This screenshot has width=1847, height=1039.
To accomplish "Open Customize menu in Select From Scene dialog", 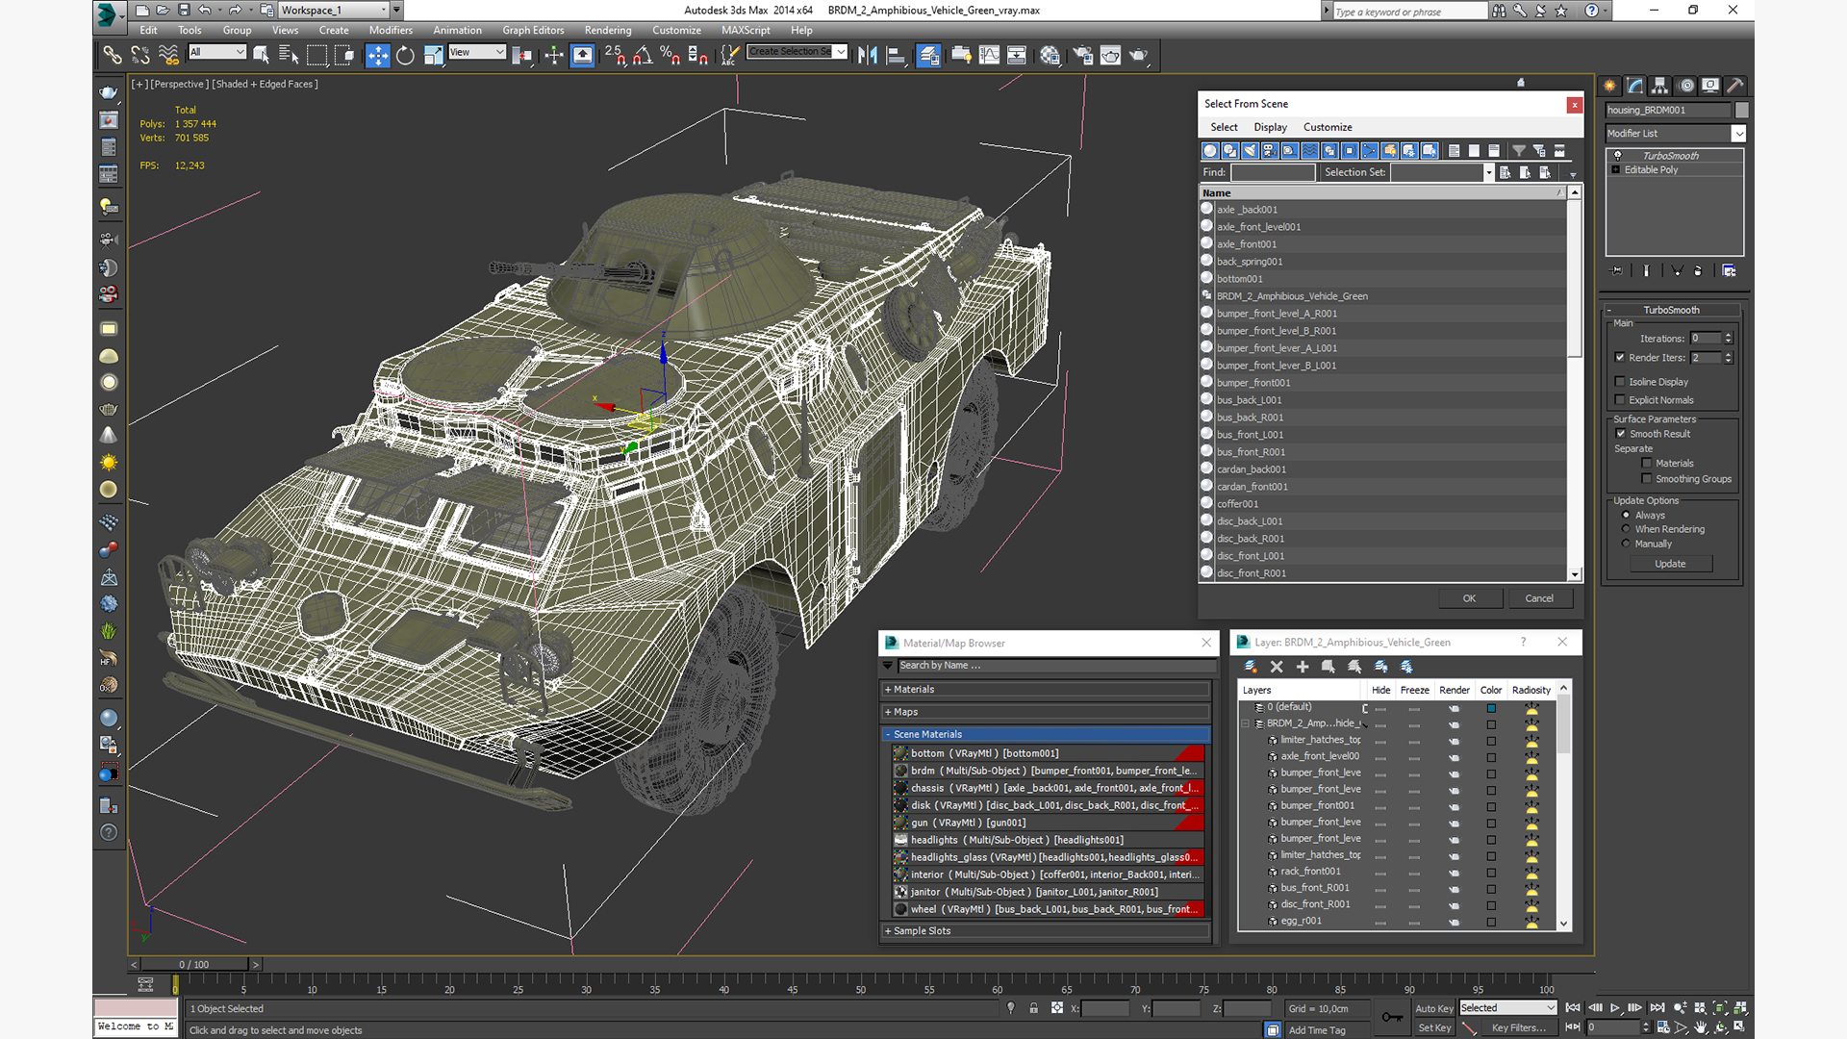I will point(1328,127).
